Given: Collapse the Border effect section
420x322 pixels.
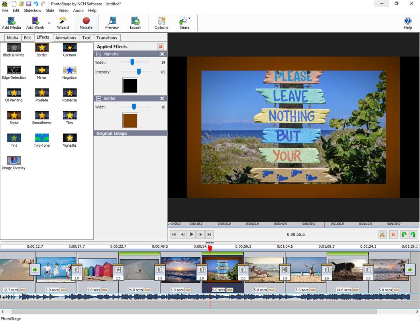Looking at the screenshot, I should [x=99, y=99].
